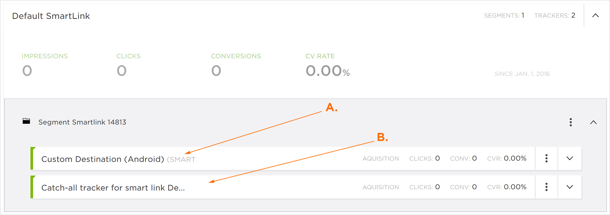Collapse the Segment Smartlink 14813 section
This screenshot has width=610, height=215.
(593, 122)
